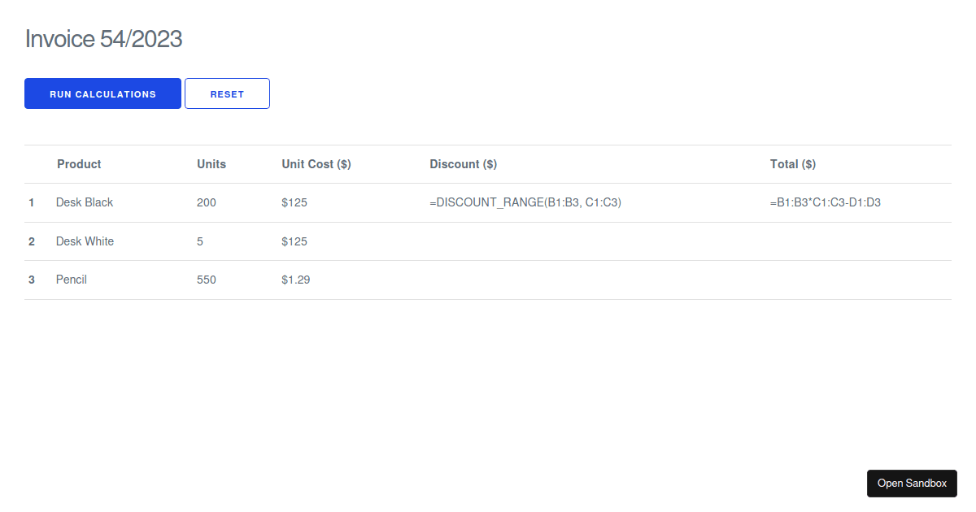976x512 pixels.
Task: Select the $1.29 unit cost cell
Action: click(296, 280)
